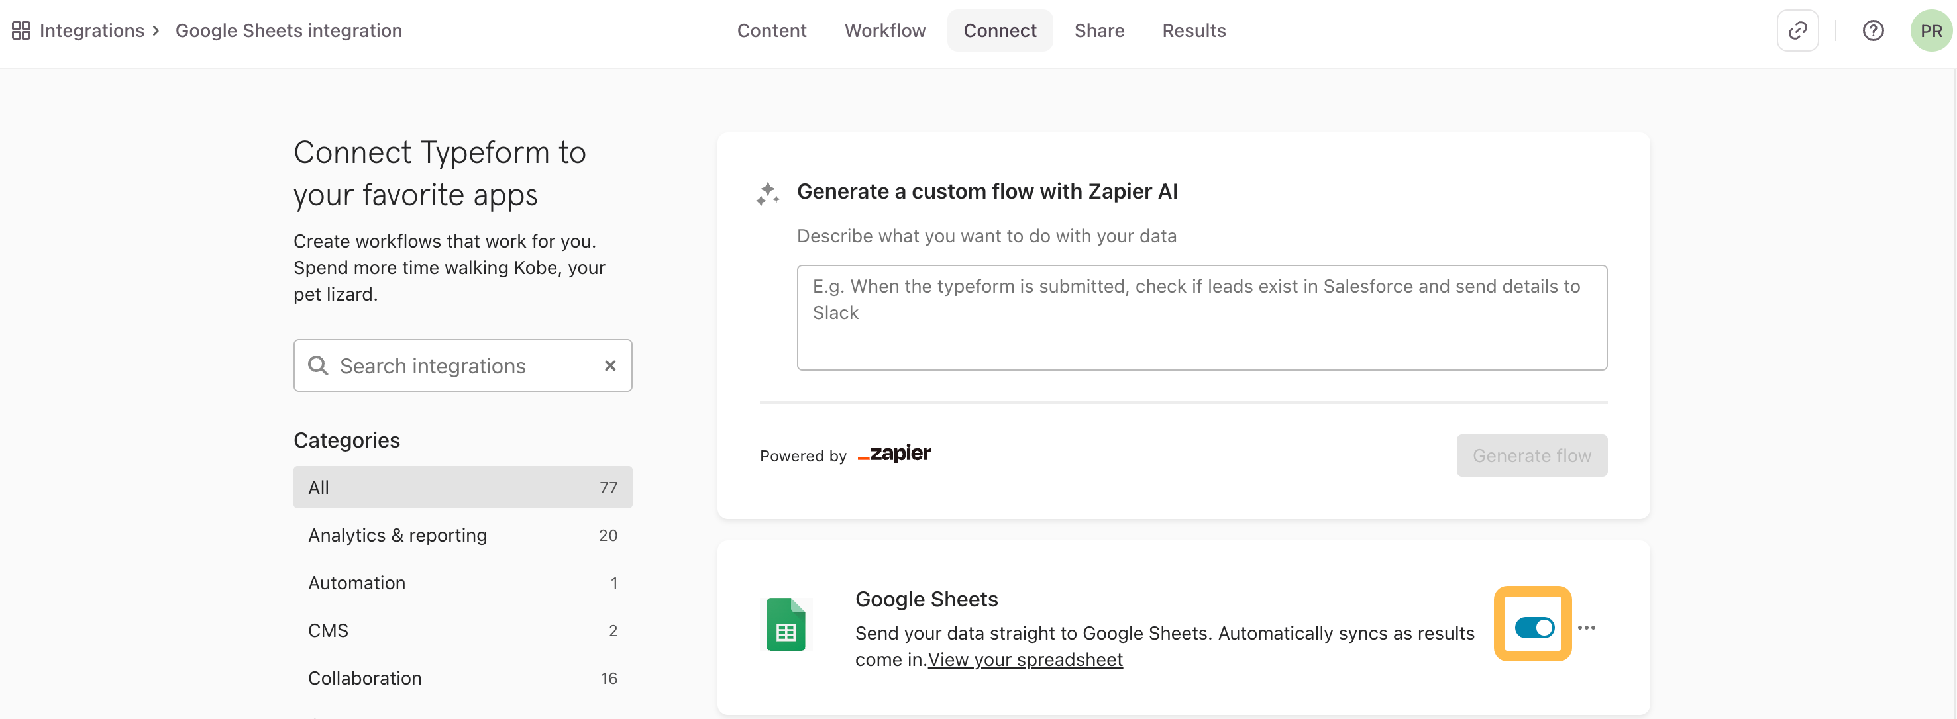The height and width of the screenshot is (719, 1957).
Task: Clear the integrations search with the X
Action: tap(609, 365)
